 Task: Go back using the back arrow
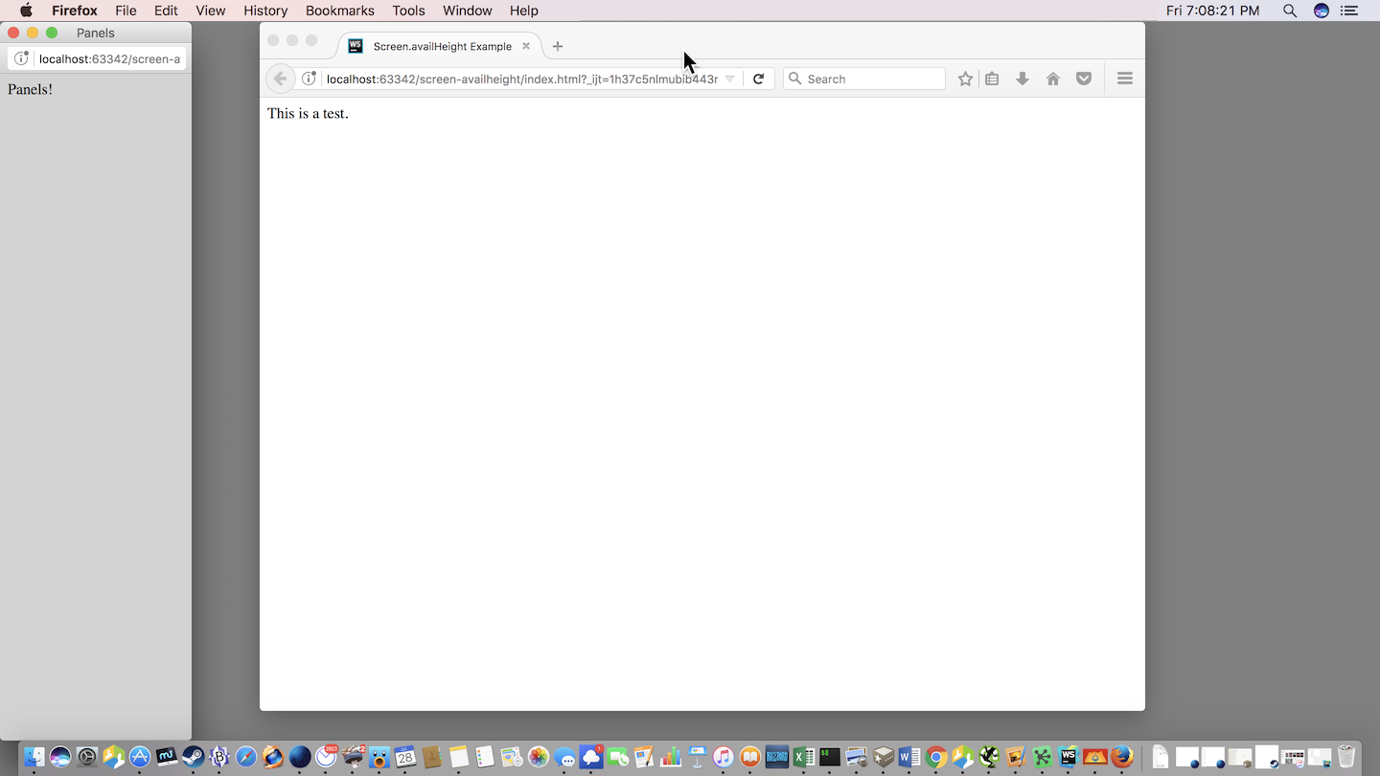point(280,79)
